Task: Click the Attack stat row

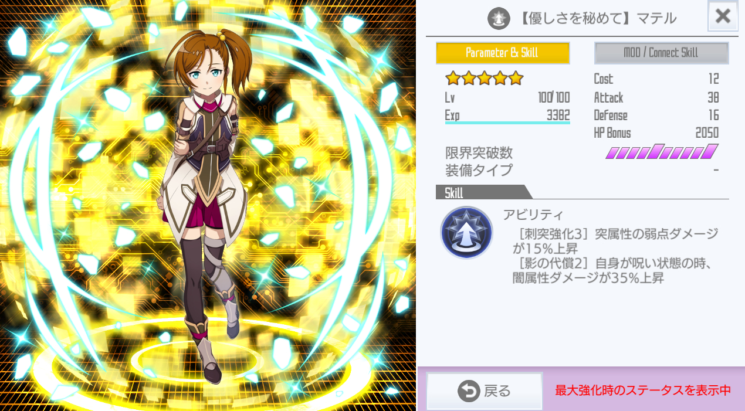Action: pos(656,97)
